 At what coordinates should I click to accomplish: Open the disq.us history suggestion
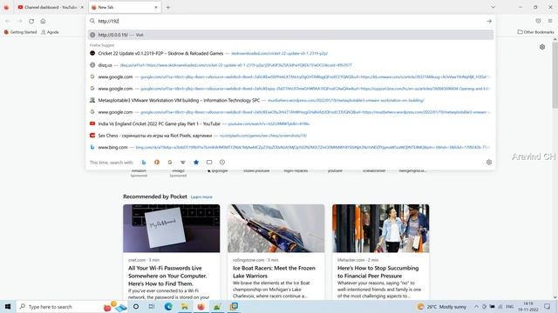(x=290, y=65)
